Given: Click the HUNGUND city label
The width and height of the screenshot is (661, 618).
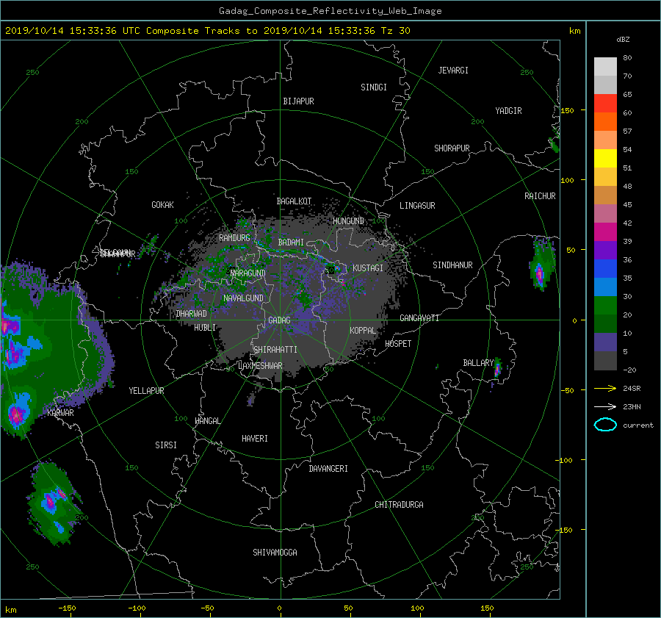Looking at the screenshot, I should [348, 221].
